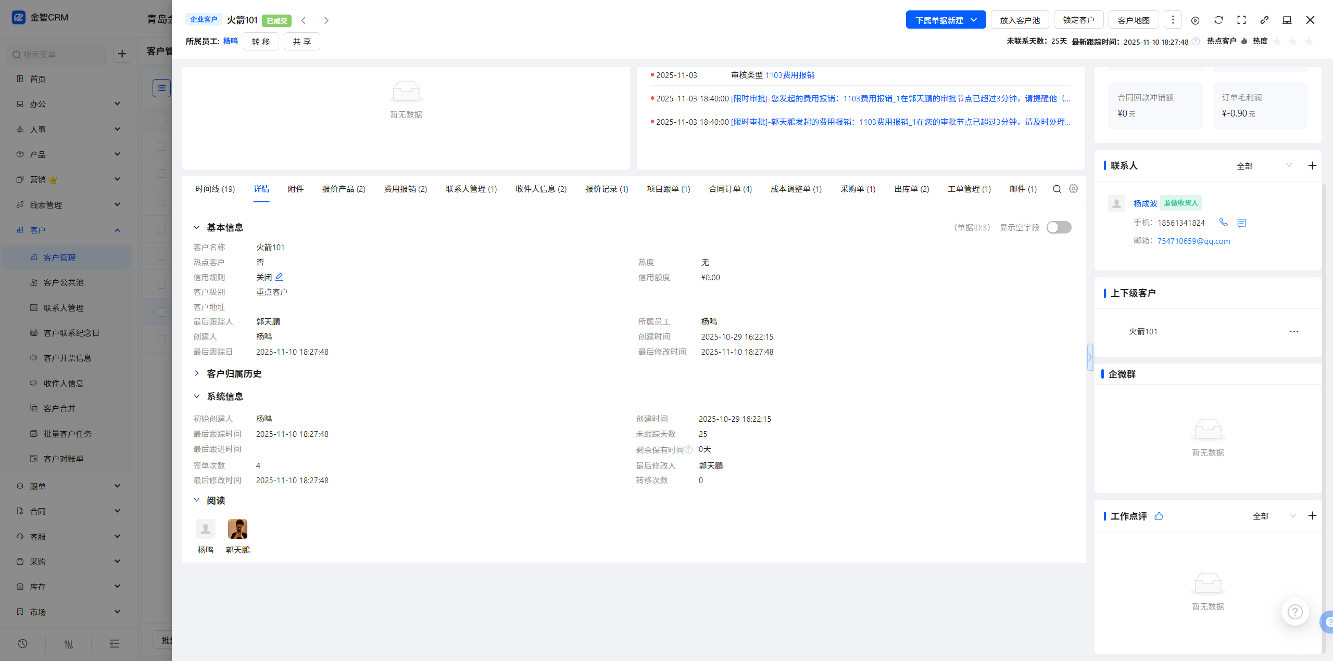
Task: Open tab settings gear icon
Action: (1073, 189)
